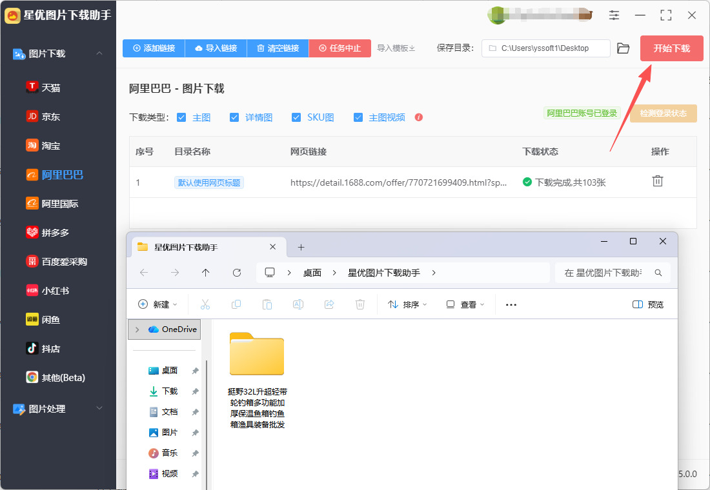Click the red info icon beside 主图视频

[x=419, y=117]
